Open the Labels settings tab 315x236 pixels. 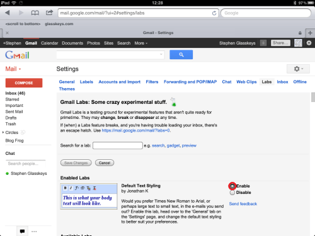click(x=86, y=82)
